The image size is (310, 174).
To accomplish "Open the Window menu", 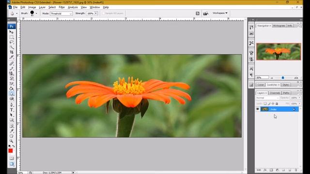I will (x=95, y=7).
